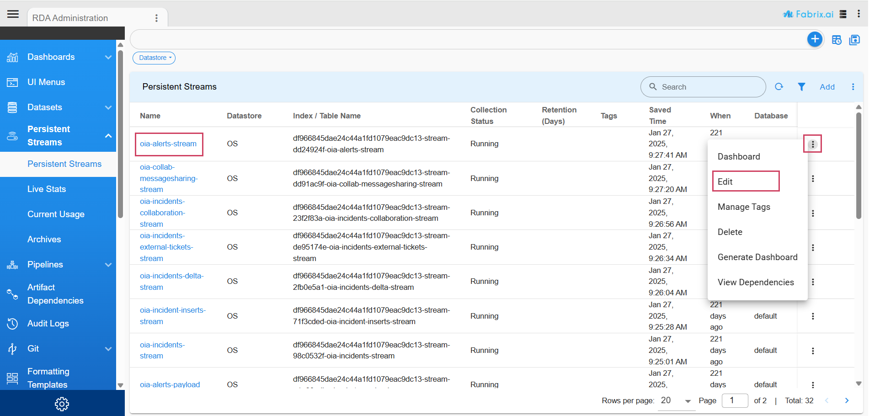Screen dimensions: 869x416
Task: Click the blue plus add button
Action: tap(814, 39)
